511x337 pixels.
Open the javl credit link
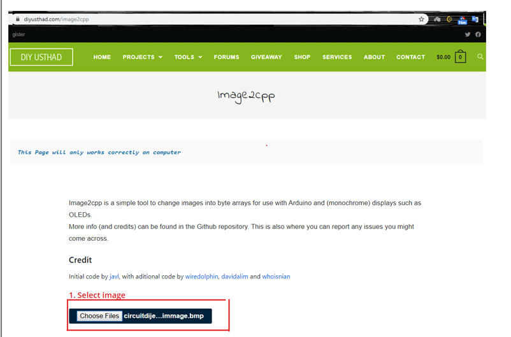(114, 276)
